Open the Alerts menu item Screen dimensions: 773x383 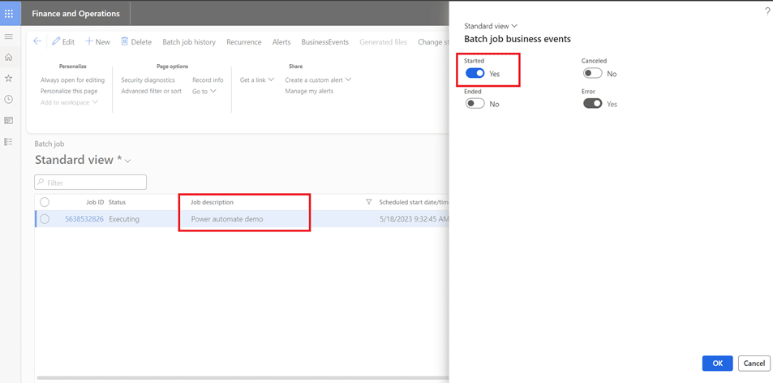pyautogui.click(x=281, y=42)
